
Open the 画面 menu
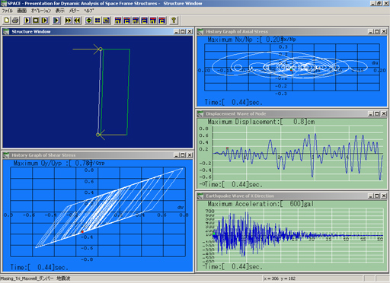22,11
